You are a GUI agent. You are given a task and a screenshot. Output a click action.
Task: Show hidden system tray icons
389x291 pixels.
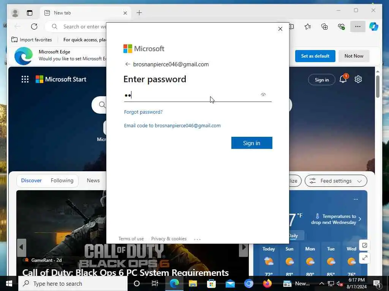pos(322,283)
